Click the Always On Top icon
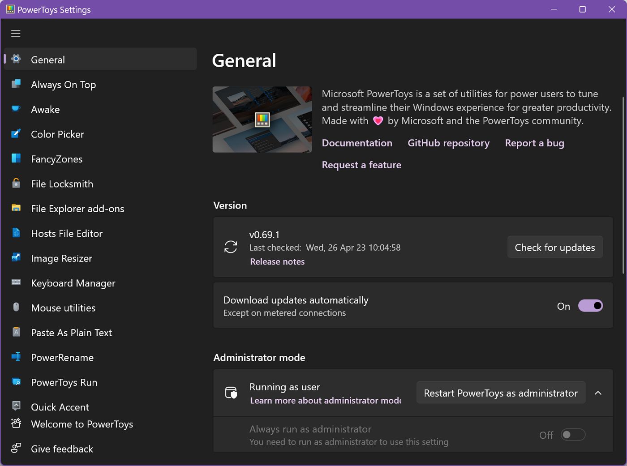The image size is (627, 466). [x=16, y=84]
